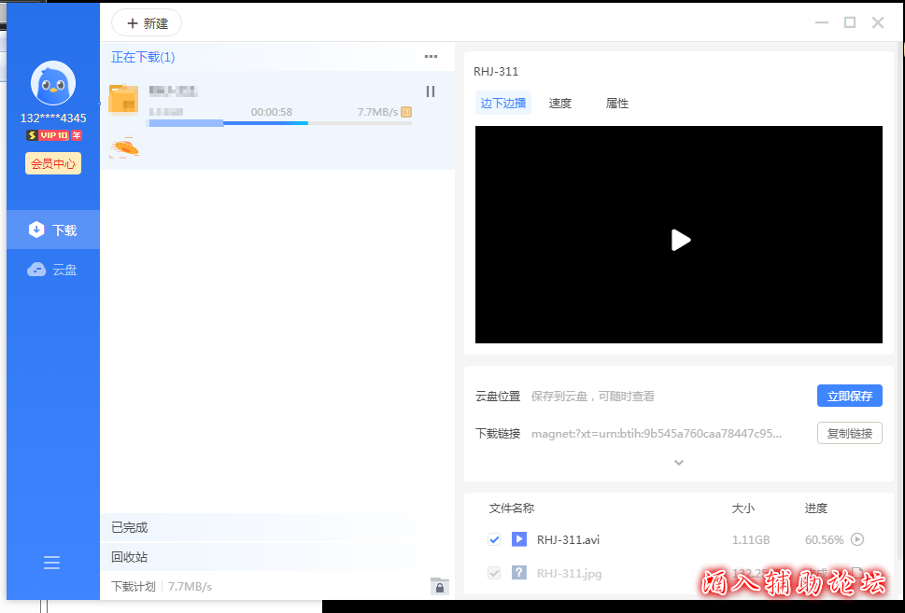Screen dimensions: 905x613
Task: Pause the active download task
Action: [431, 91]
